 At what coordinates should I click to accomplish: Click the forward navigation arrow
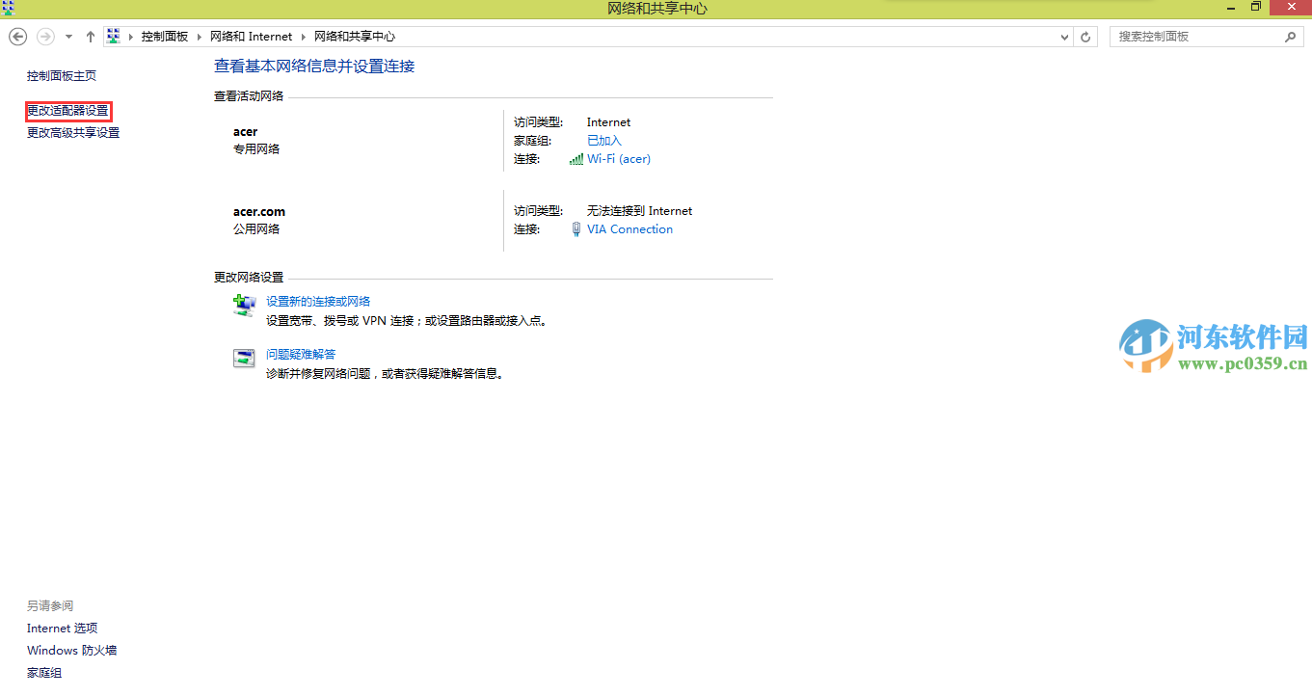pos(44,36)
